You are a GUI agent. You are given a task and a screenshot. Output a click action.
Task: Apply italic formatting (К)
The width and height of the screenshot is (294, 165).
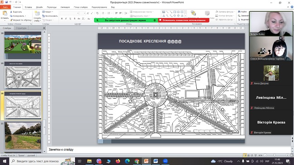(66, 18)
